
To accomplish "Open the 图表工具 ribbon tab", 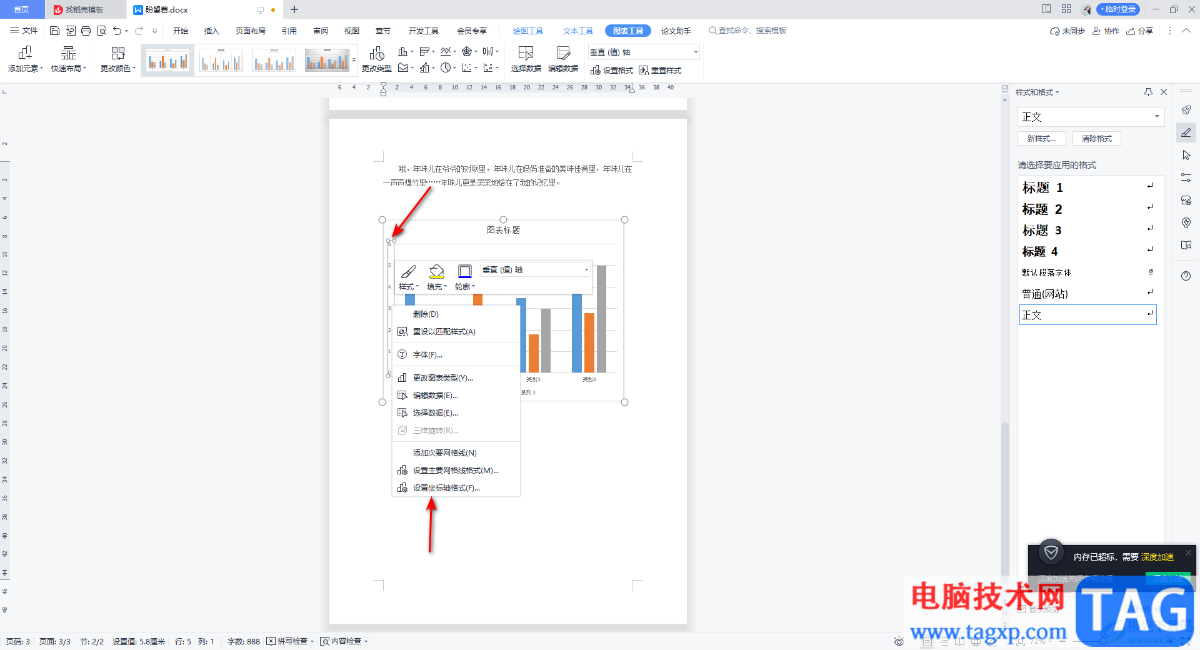I will (627, 31).
